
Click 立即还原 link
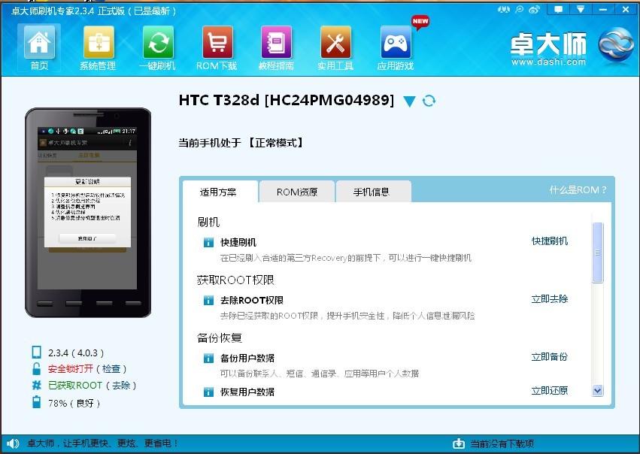550,391
